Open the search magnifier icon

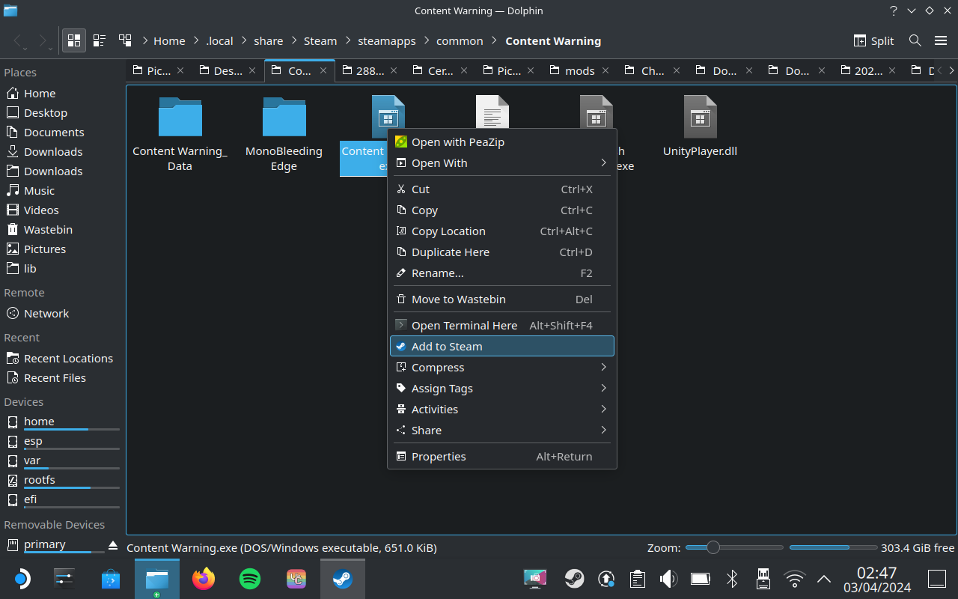click(915, 40)
